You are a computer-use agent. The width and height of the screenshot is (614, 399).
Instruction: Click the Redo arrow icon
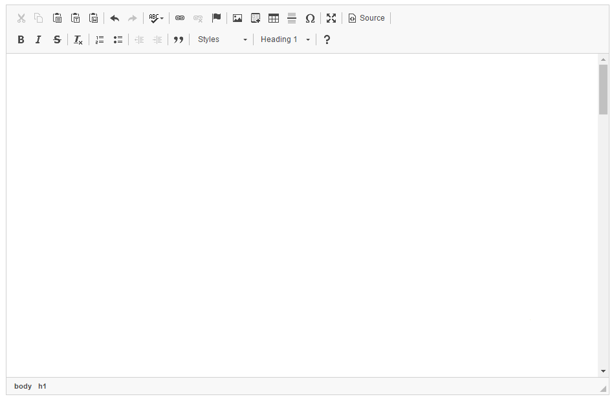pyautogui.click(x=133, y=18)
